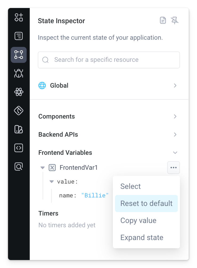The width and height of the screenshot is (197, 268).
Task: Click the atom-shaped sidebar icon
Action: pyautogui.click(x=18, y=92)
